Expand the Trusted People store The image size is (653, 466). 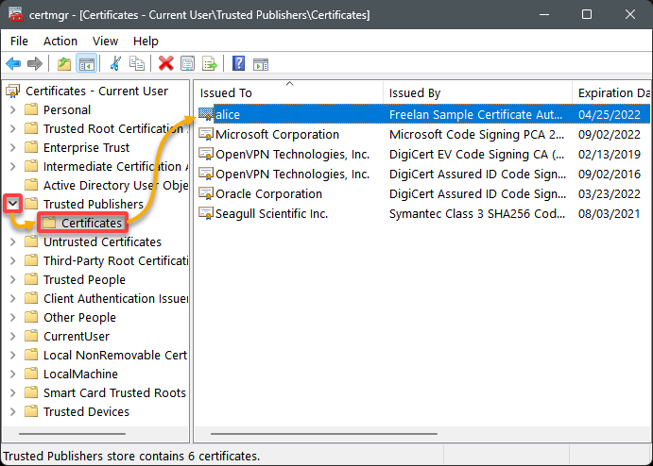[x=13, y=280]
